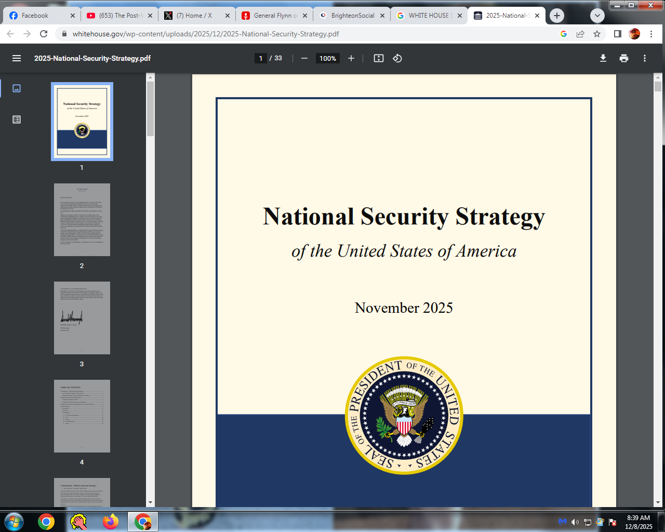
Task: Expand the tab search dropdown arrow
Action: coord(597,16)
